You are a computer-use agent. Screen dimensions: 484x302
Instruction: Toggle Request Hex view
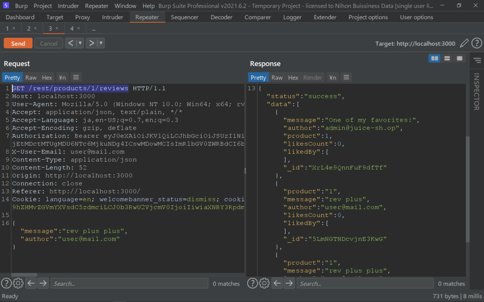pyautogui.click(x=47, y=77)
